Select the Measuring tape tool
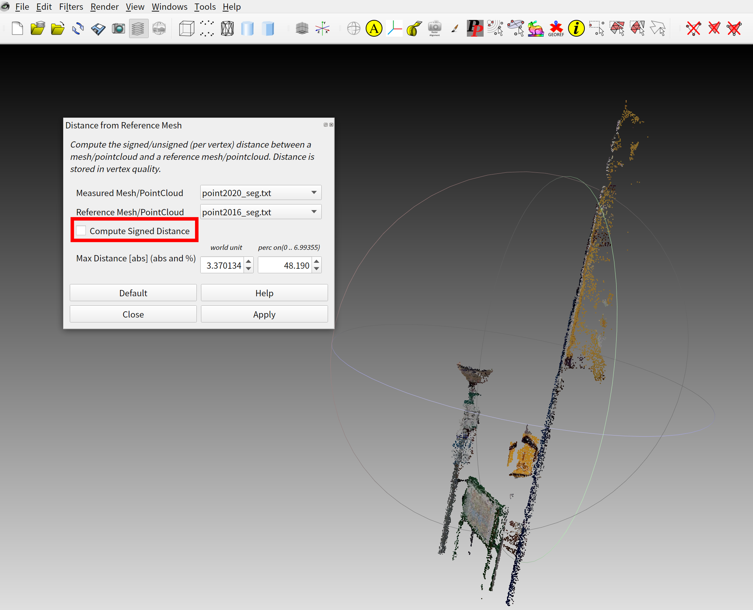The image size is (753, 610). [x=414, y=29]
